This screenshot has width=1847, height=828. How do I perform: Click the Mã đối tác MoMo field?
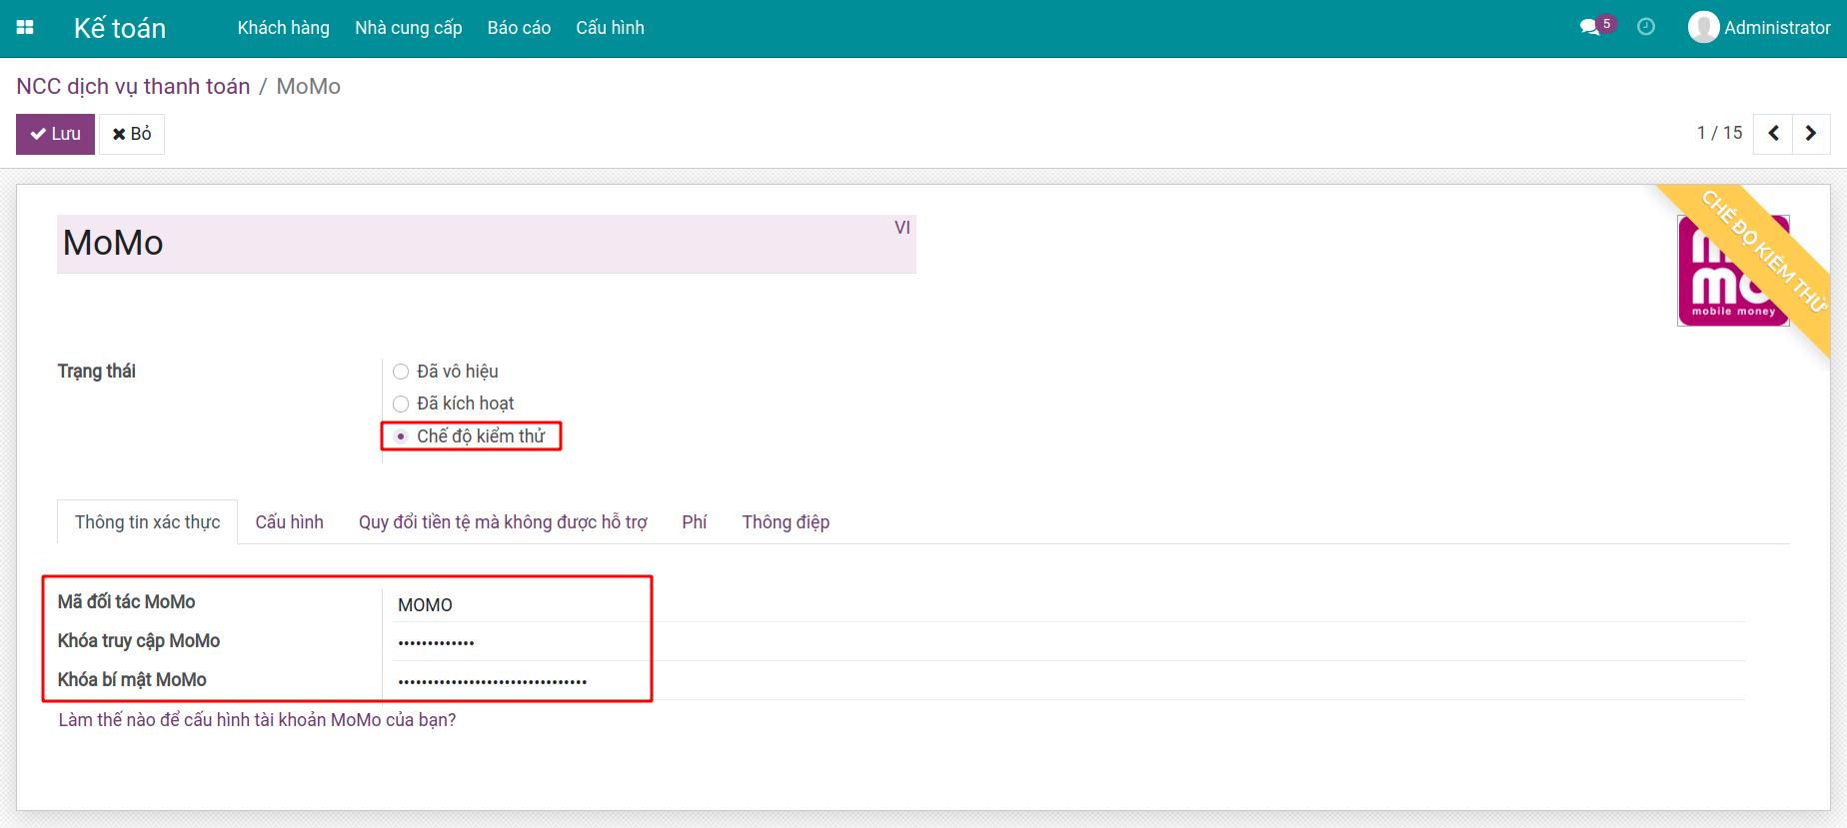point(515,605)
